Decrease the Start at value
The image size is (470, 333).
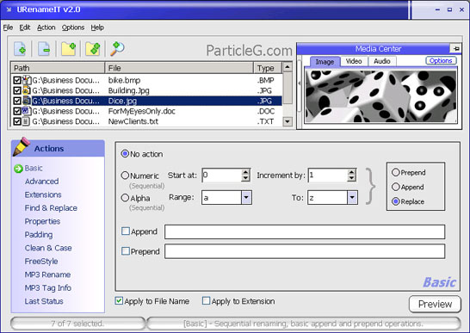(245, 178)
